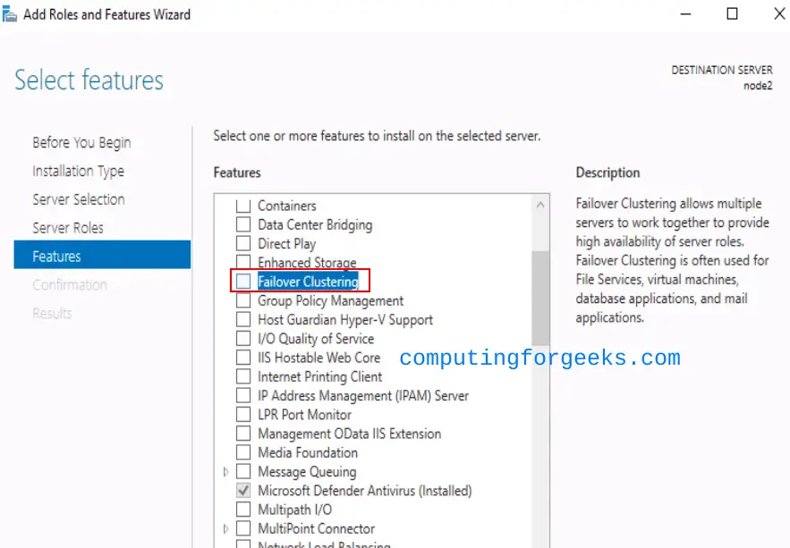Viewport: 790px width, 548px height.
Task: Check Management OData IIS Extension box
Action: coord(243,434)
